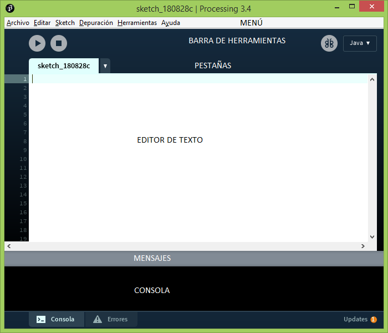Open the Sketch menu
The width and height of the screenshot is (388, 333).
(65, 23)
